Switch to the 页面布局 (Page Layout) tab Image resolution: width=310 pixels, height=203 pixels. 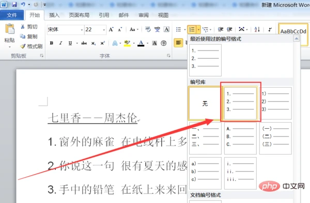(79, 15)
